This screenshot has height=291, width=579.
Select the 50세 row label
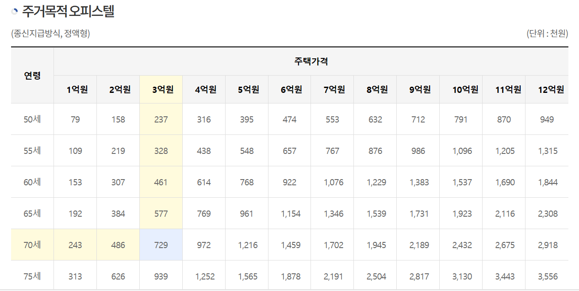(33, 119)
